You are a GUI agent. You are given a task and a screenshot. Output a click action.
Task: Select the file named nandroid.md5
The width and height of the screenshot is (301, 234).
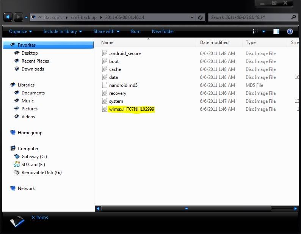point(123,85)
